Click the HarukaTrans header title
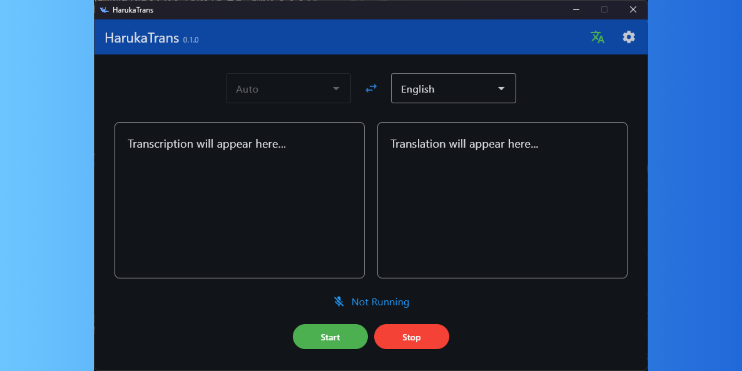The image size is (742, 371). (142, 38)
